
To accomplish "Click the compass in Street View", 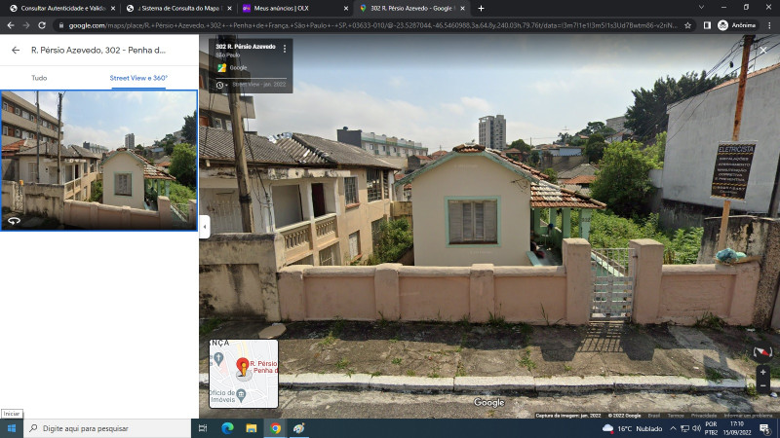I will [x=762, y=352].
